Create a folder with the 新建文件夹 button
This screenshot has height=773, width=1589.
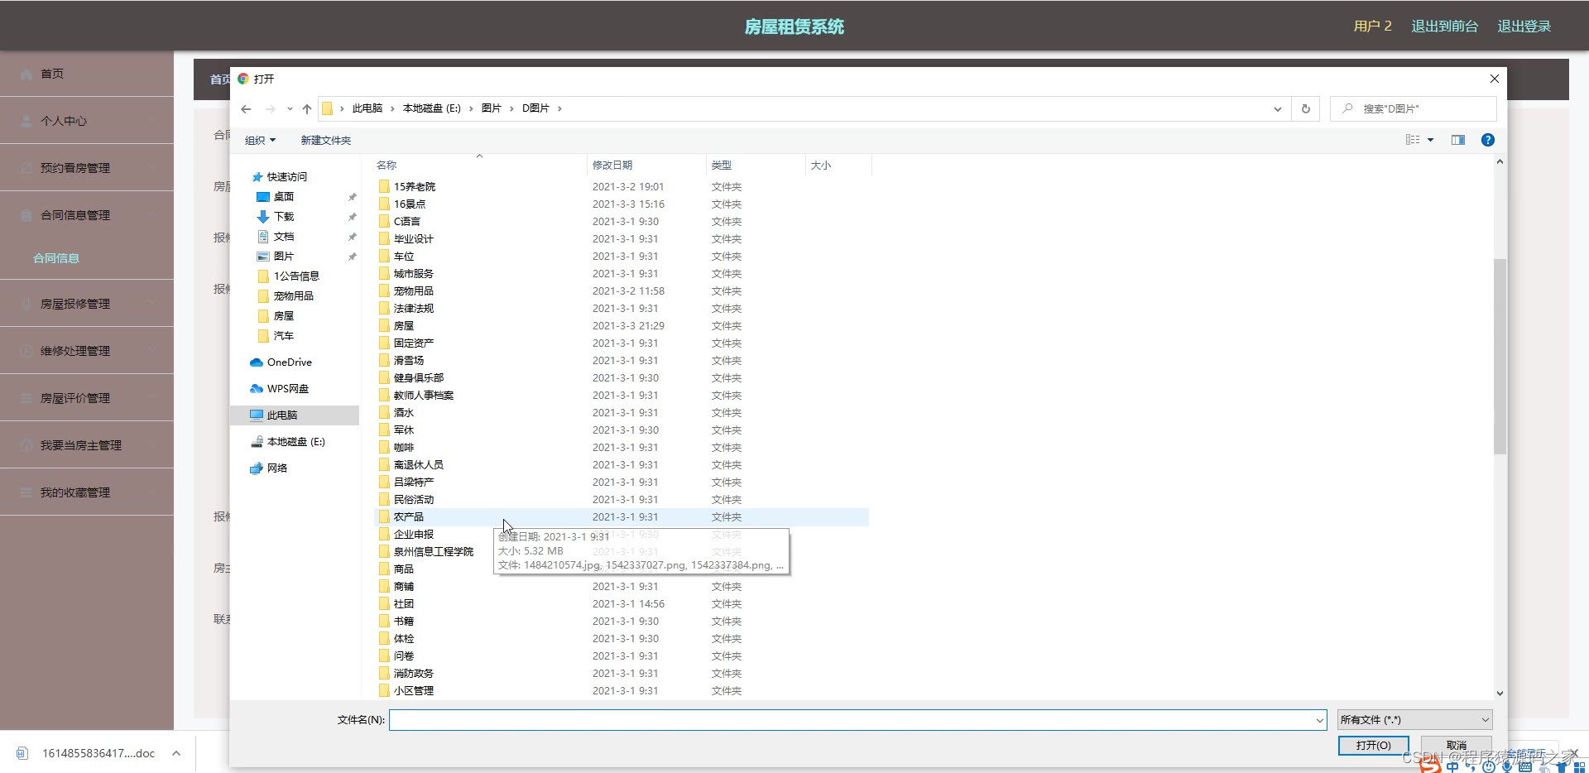click(x=325, y=140)
